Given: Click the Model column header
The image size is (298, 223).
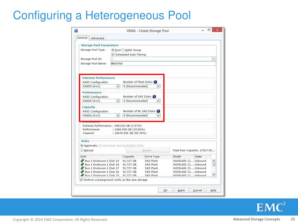Looking at the screenshot, I should click(x=183, y=157).
